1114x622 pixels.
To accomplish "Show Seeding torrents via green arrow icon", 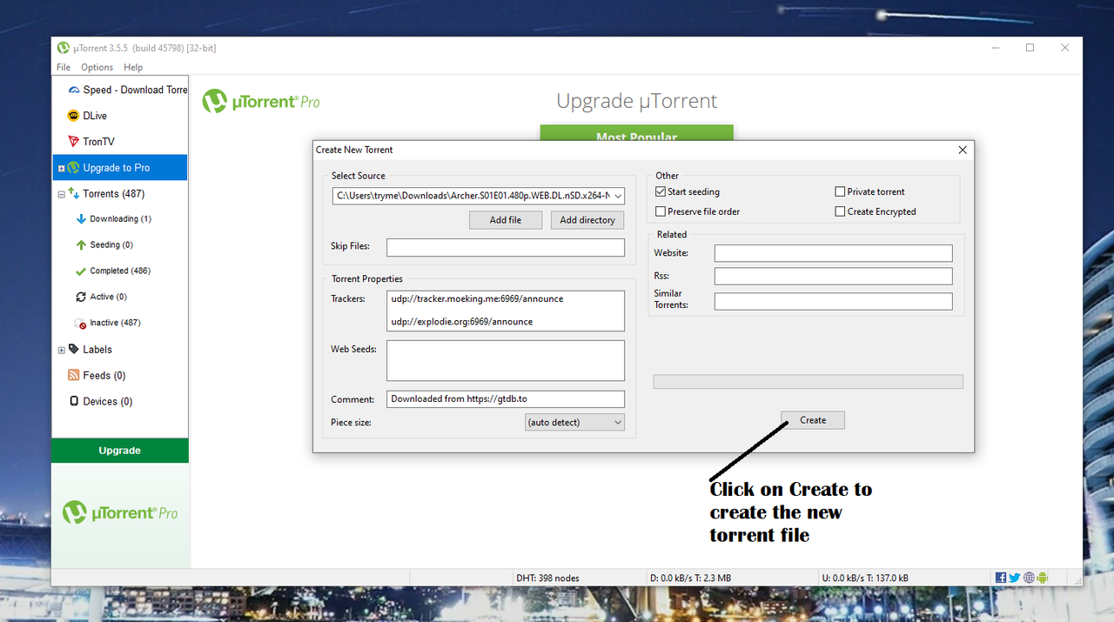I will 81,245.
